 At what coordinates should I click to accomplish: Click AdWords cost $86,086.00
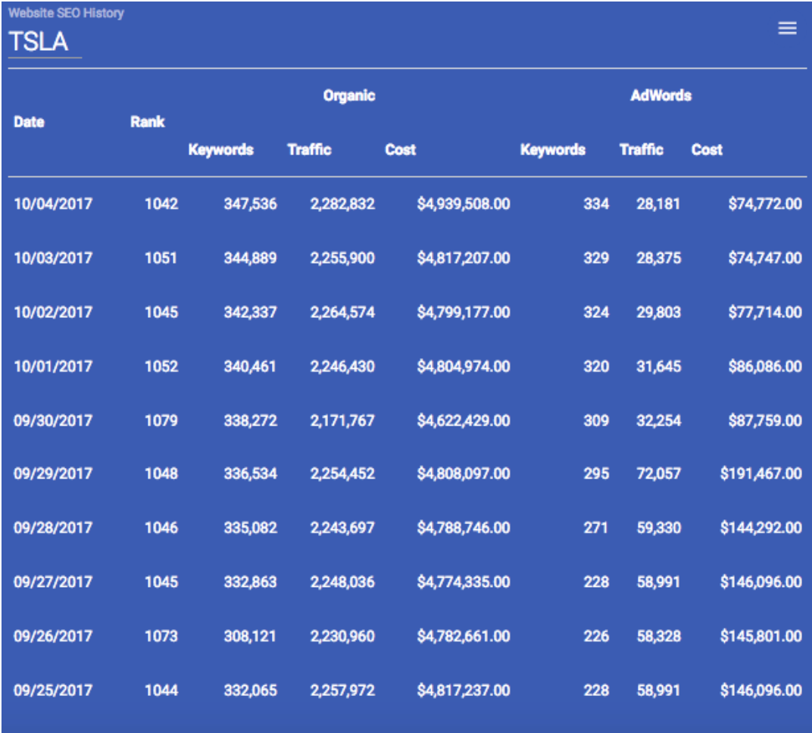click(765, 366)
